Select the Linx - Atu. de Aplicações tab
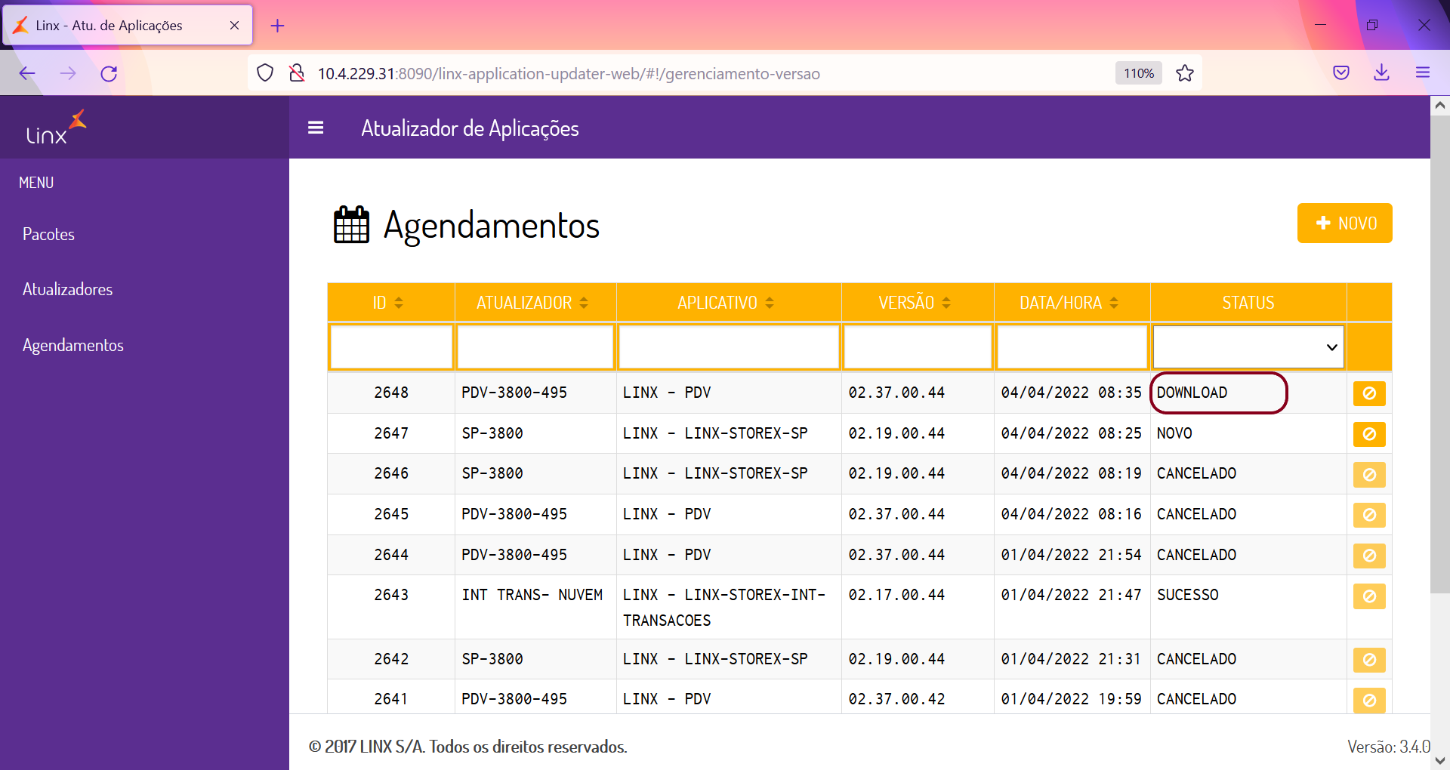This screenshot has height=770, width=1450. pyautogui.click(x=128, y=26)
